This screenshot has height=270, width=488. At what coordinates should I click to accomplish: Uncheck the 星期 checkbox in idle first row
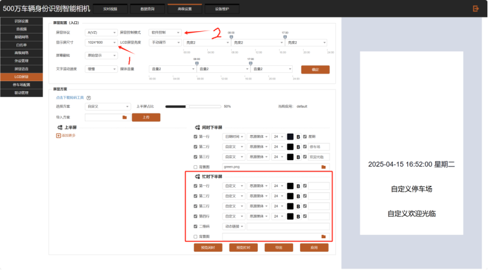(305, 136)
